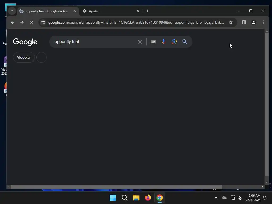Close the Ayarlar tab
This screenshot has width=272, height=204.
pos(138,11)
